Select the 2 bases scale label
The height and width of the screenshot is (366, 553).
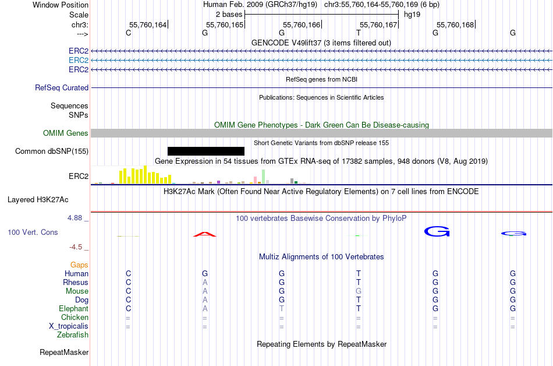[x=229, y=15]
